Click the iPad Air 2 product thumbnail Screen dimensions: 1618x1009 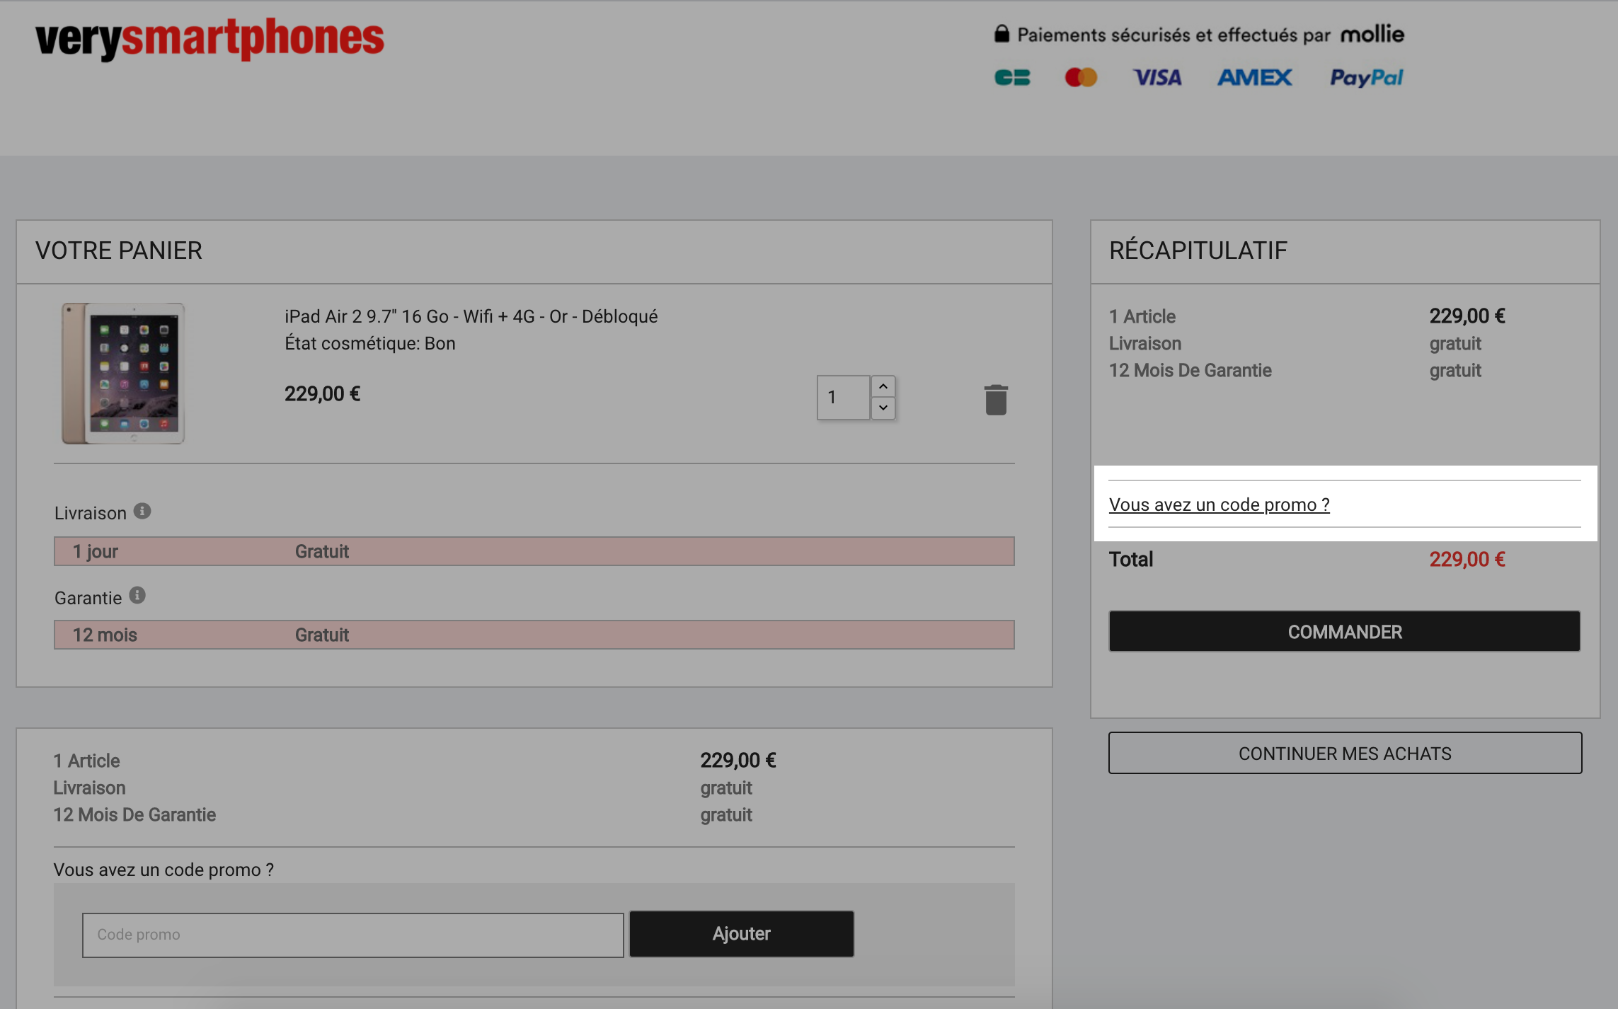pos(123,374)
